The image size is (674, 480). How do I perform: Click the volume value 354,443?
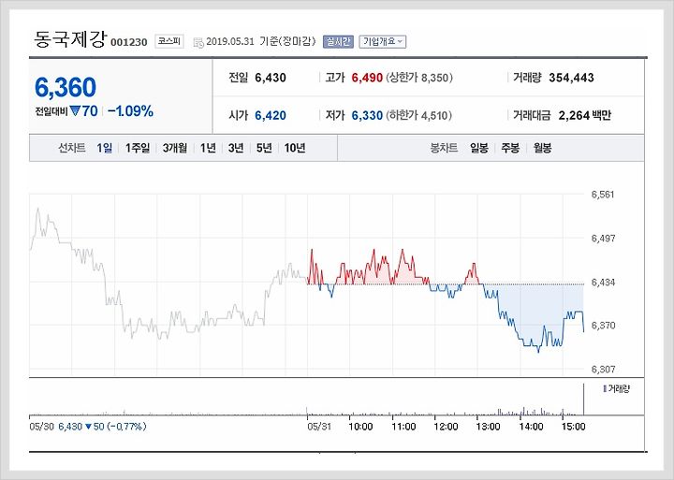click(x=571, y=78)
